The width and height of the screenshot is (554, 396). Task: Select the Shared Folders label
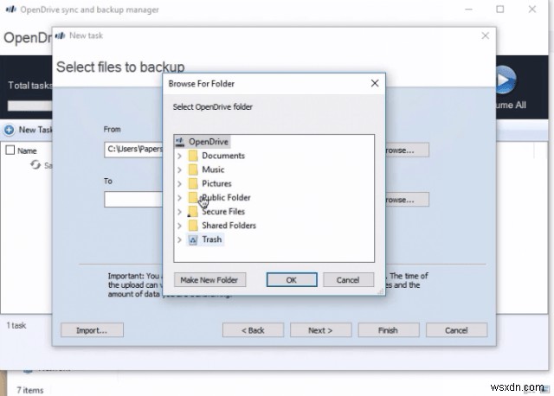point(229,226)
